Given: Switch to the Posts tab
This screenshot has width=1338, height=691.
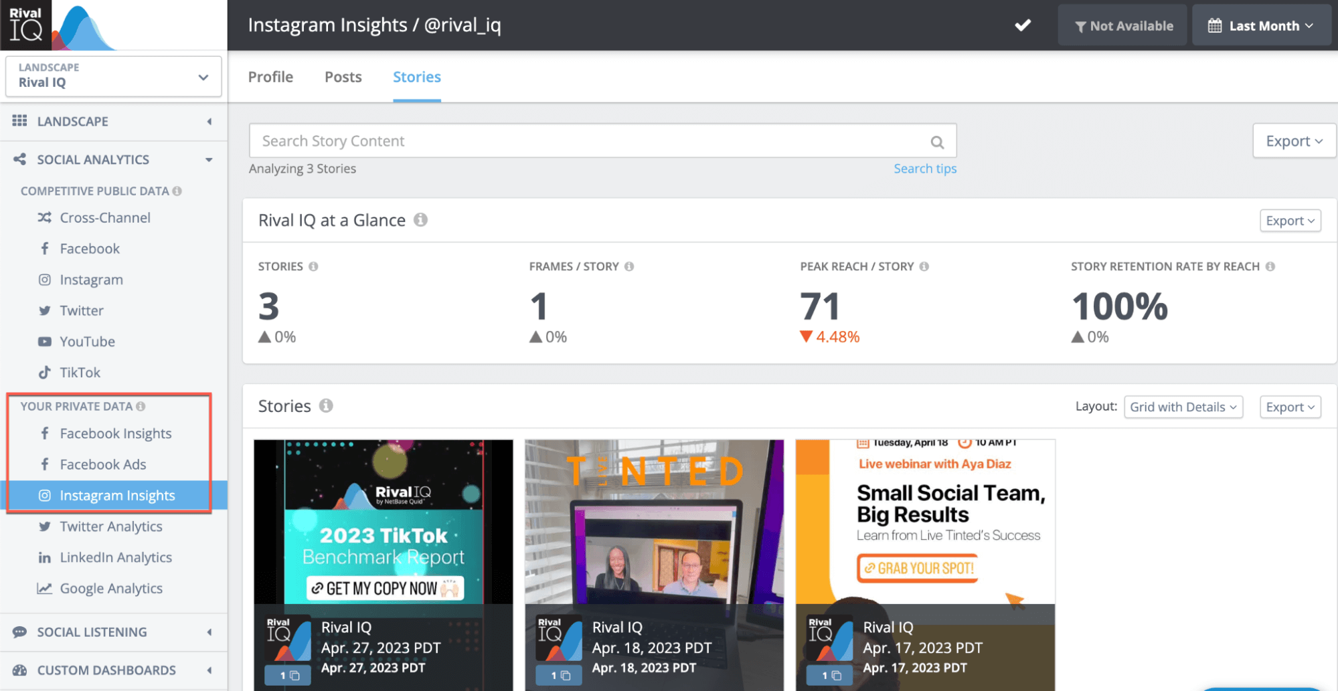Looking at the screenshot, I should pos(343,77).
